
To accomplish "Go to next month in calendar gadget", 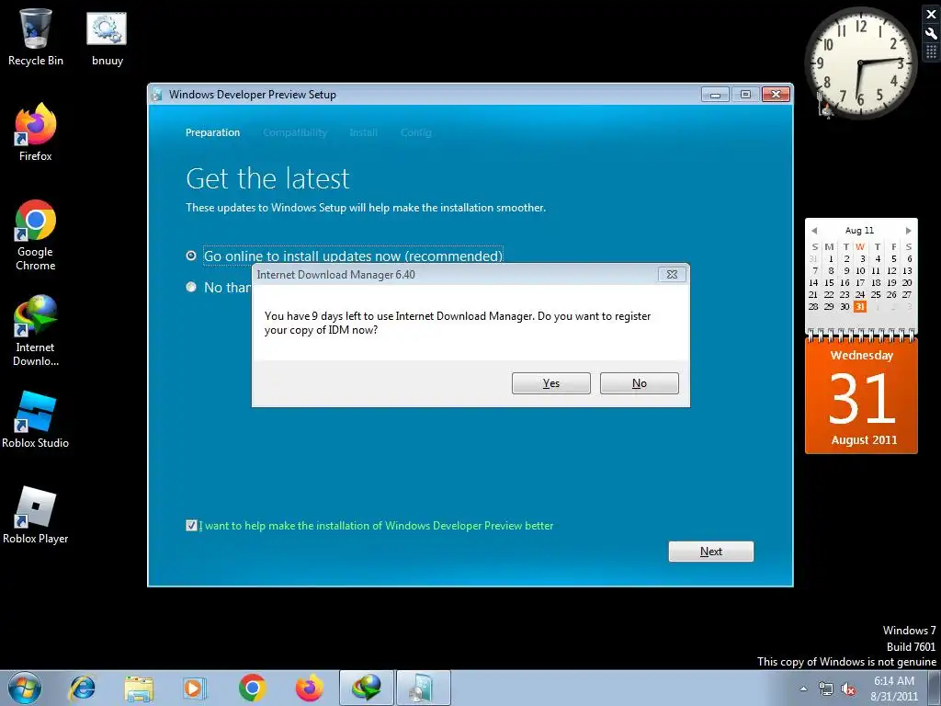I will pyautogui.click(x=909, y=231).
